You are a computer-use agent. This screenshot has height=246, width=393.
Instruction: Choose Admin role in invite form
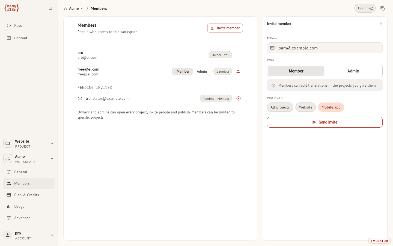[x=353, y=71]
